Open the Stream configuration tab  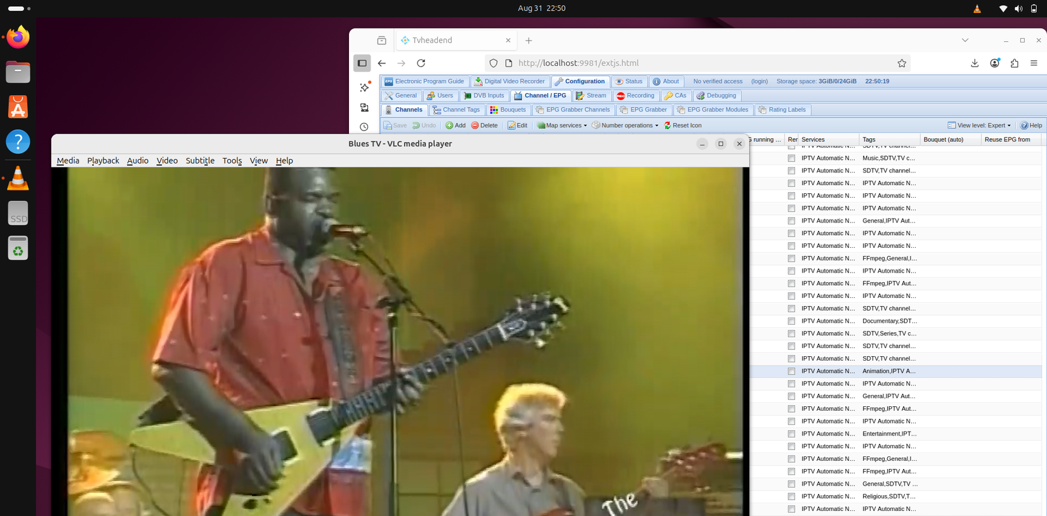[591, 96]
